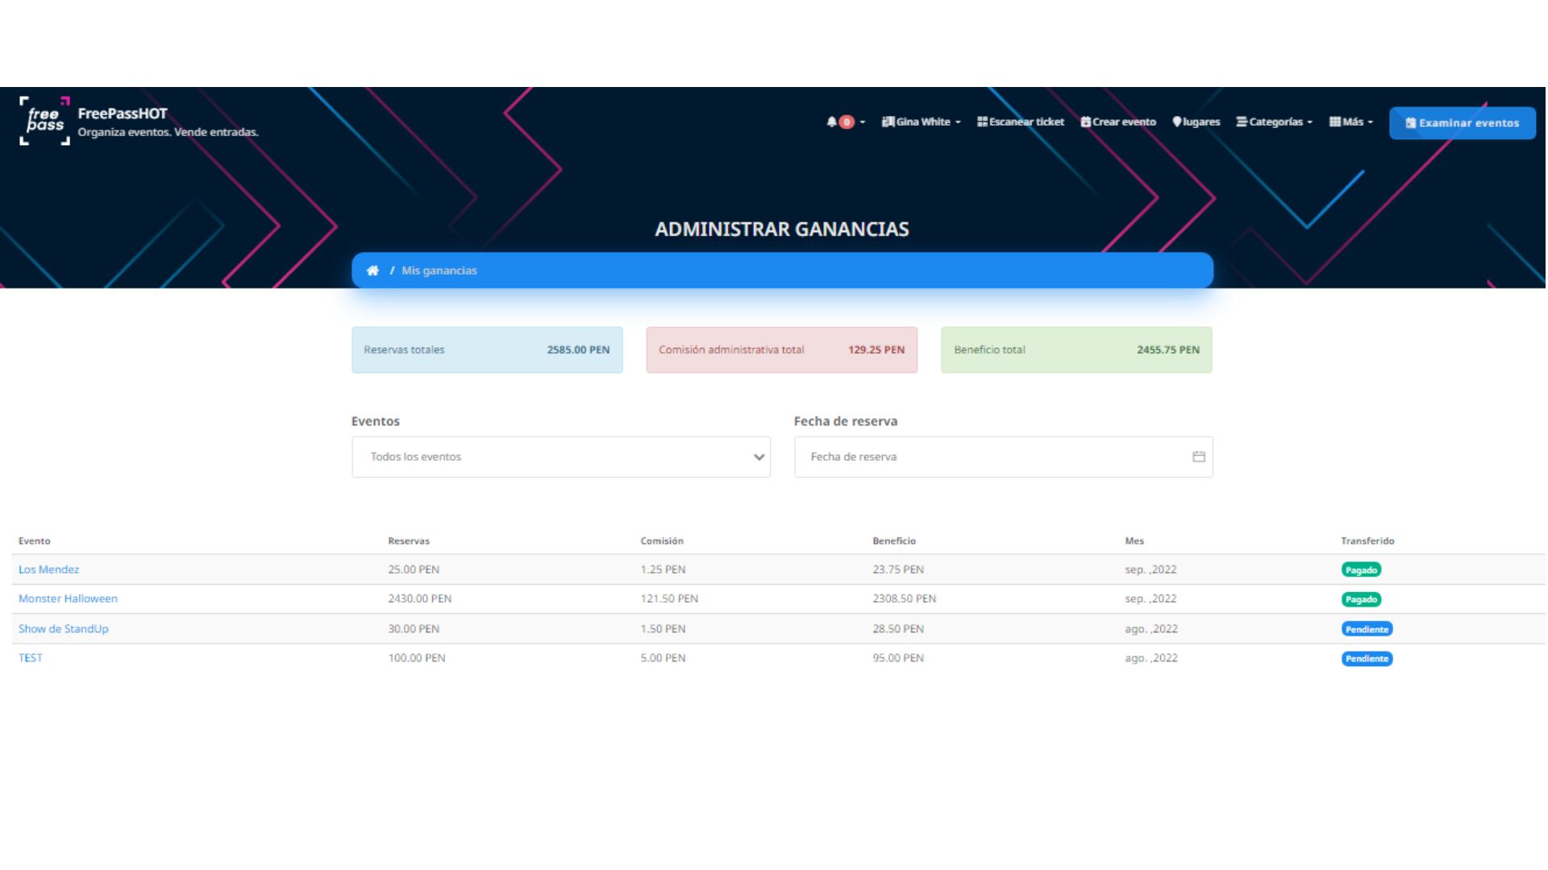Viewport: 1548px width, 870px height.
Task: Click the Pendiente badge for Show de StandUp
Action: point(1367,629)
